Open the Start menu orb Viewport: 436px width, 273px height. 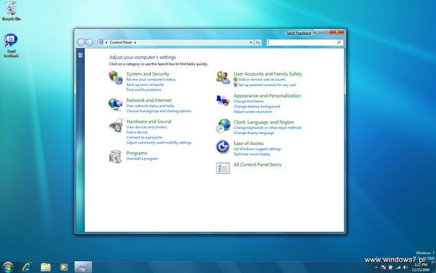pyautogui.click(x=7, y=267)
